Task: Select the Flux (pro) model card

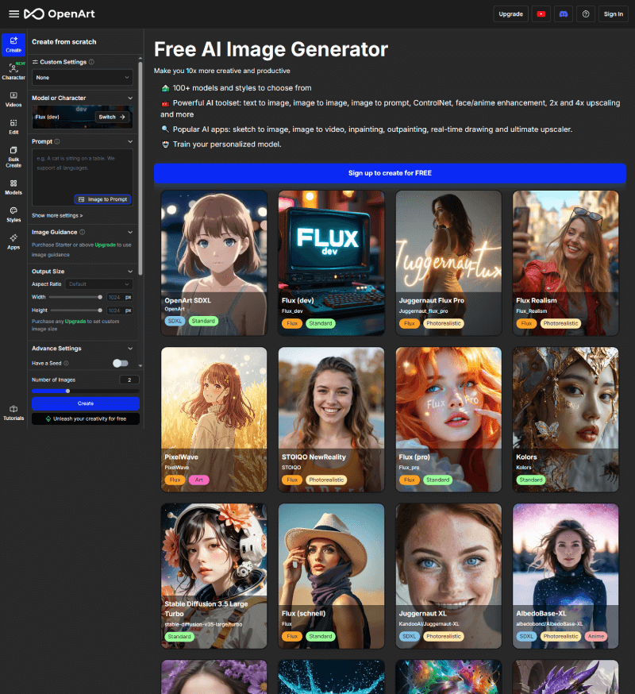Action: click(448, 419)
